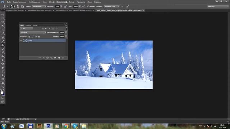Screen dimensions: 230x129
Task: Select the Blur tool
Action: pyautogui.click(x=3, y=60)
